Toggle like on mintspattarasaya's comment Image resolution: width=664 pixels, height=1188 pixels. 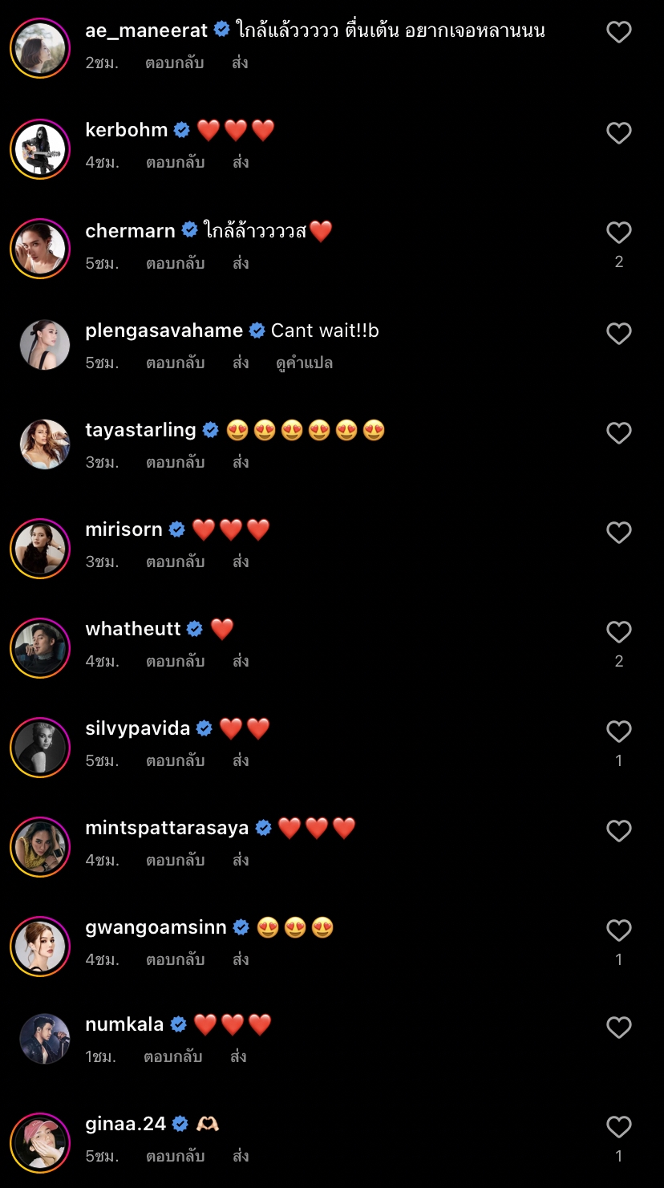click(x=618, y=831)
